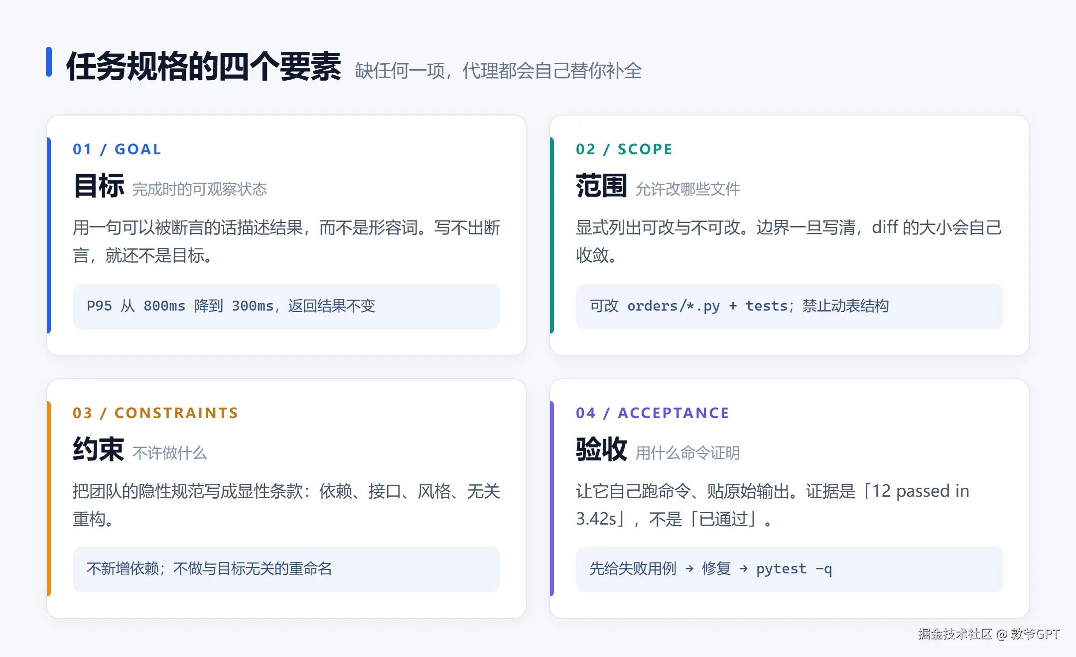The width and height of the screenshot is (1076, 657).
Task: Click the caption 用什么命令证明
Action: (688, 453)
